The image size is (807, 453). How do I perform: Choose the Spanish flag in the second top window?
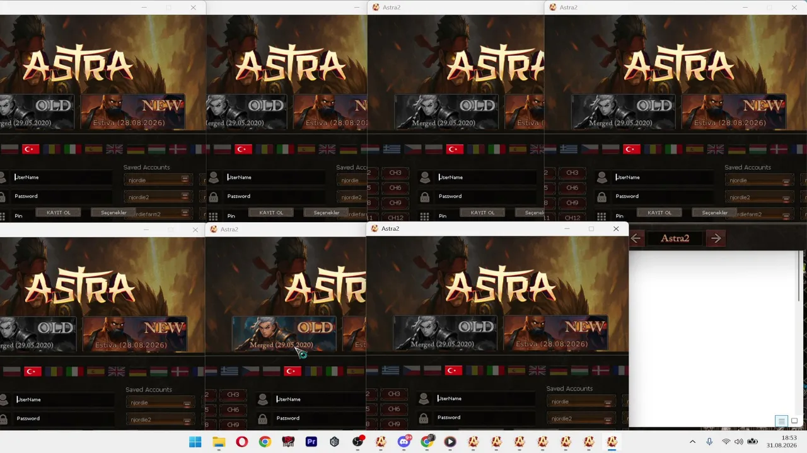pyautogui.click(x=306, y=149)
